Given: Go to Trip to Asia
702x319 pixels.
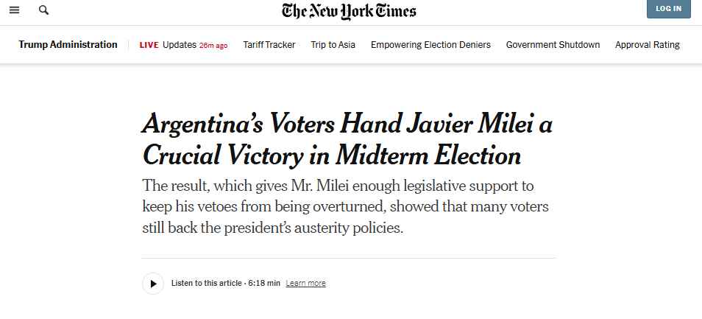Looking at the screenshot, I should [333, 45].
